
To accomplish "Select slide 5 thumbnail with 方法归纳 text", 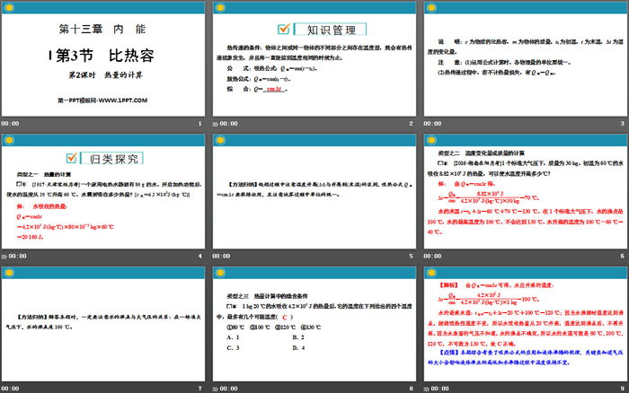I will (x=314, y=191).
